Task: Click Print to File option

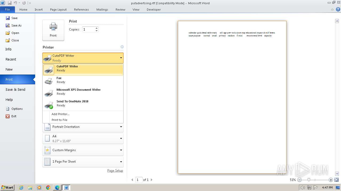Action: tap(59, 120)
